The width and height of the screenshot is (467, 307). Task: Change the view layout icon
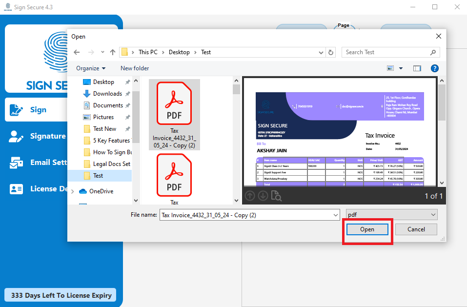tap(390, 68)
